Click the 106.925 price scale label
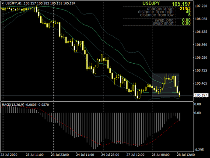Viewport: 210px width, 158px height. pos(201,19)
